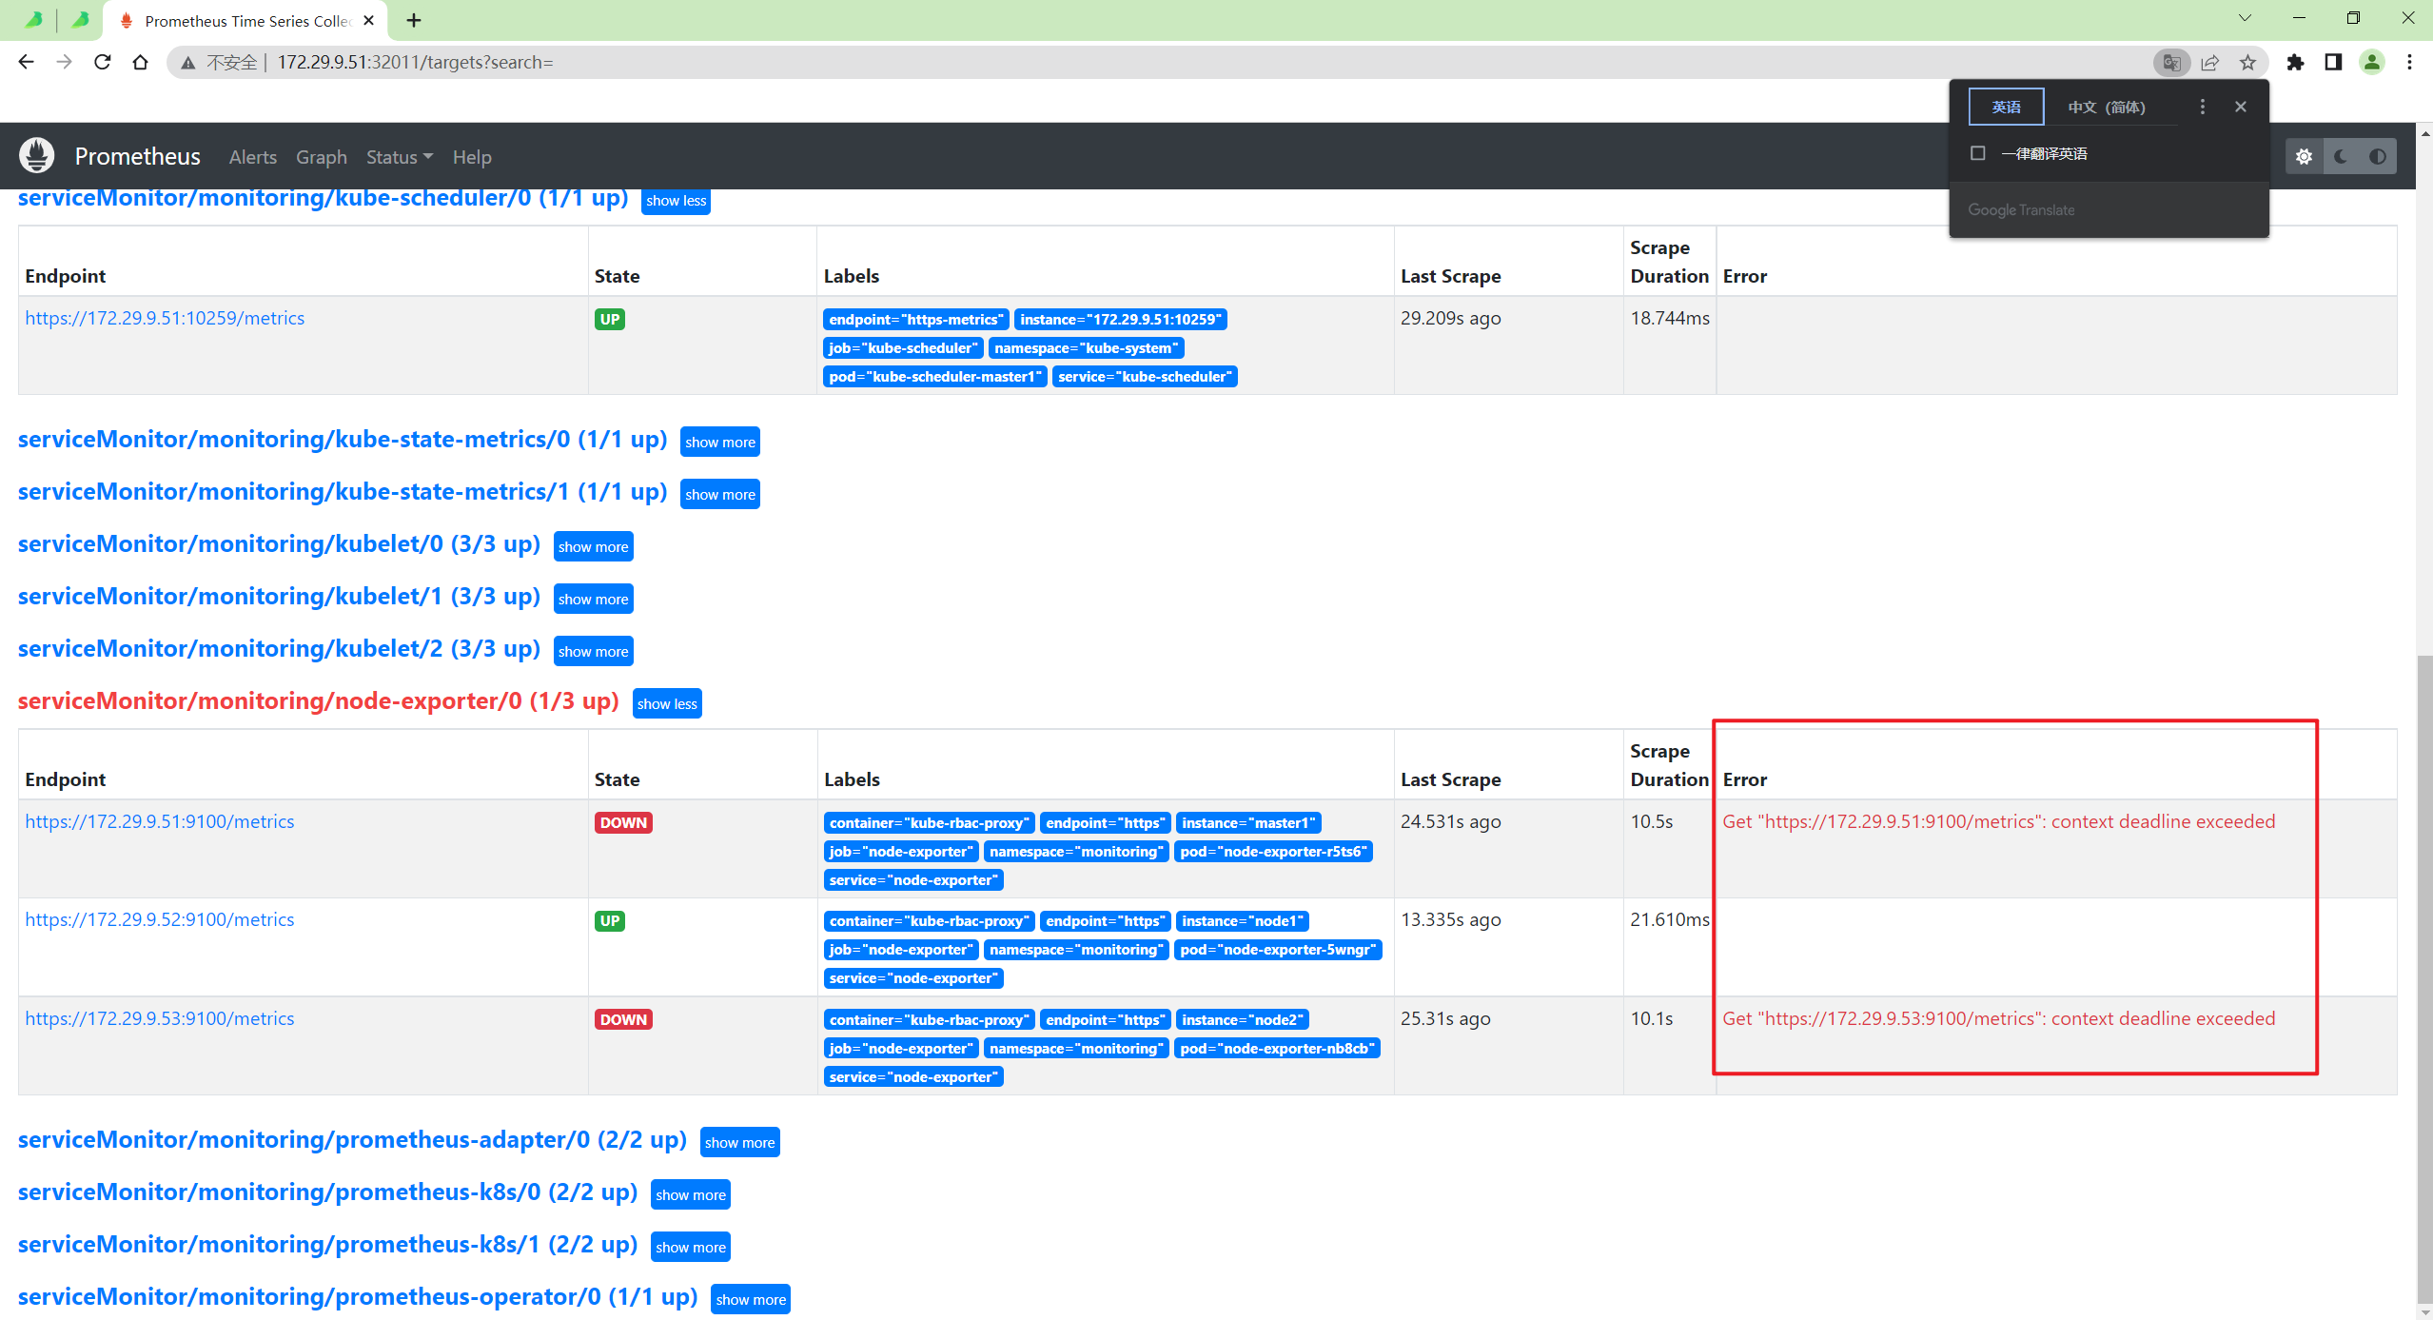This screenshot has height=1320, width=2433.
Task: Click the UP badge for node1
Action: point(610,920)
